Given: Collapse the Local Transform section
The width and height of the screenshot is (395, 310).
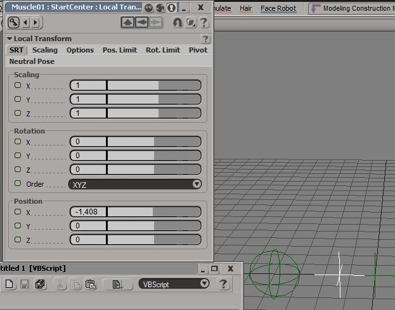Looking at the screenshot, I should click(x=10, y=39).
